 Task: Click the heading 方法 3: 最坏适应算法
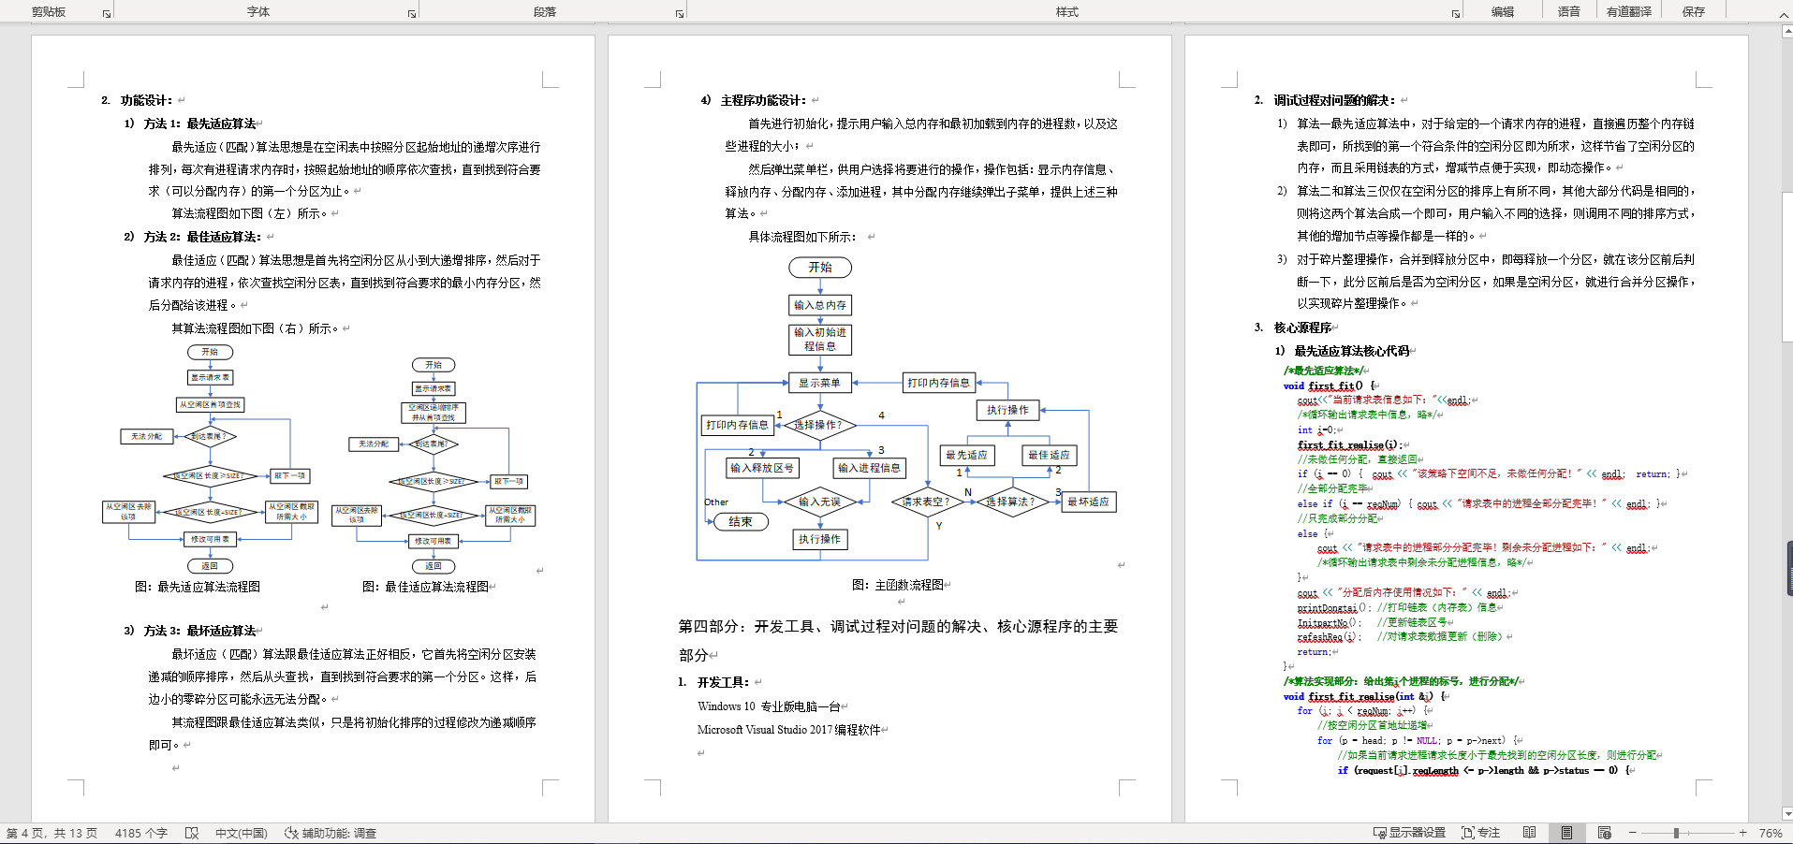pos(199,631)
